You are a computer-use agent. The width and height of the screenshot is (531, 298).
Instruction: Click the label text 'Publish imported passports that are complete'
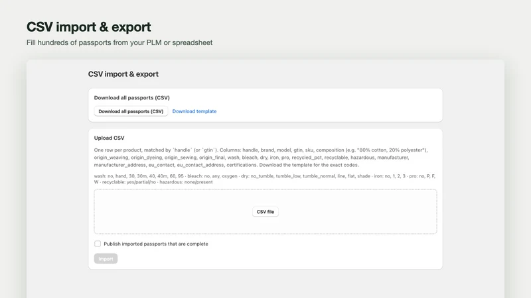tap(156, 244)
